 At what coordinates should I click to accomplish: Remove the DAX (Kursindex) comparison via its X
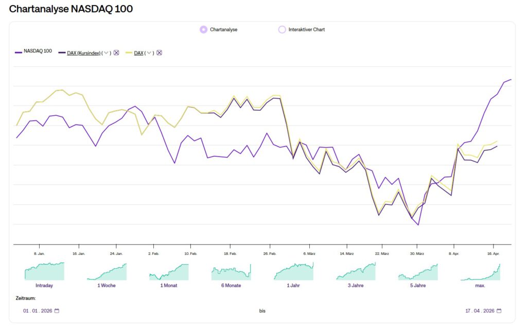point(116,53)
